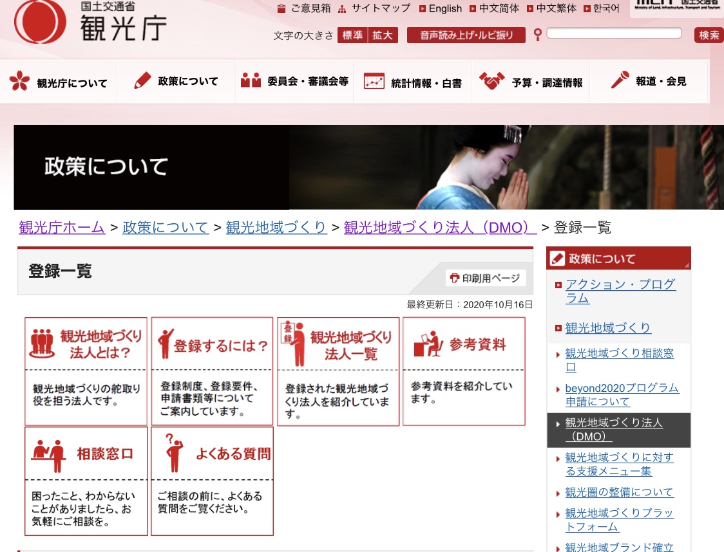Toggle 音声読み上げ・ルビ振り feature
This screenshot has width=724, height=552.
[x=466, y=35]
